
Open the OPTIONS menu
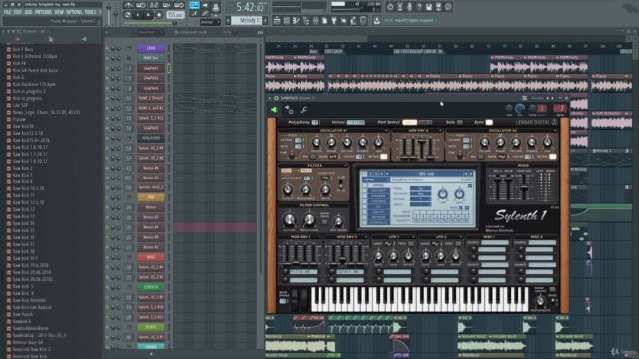[x=74, y=12]
